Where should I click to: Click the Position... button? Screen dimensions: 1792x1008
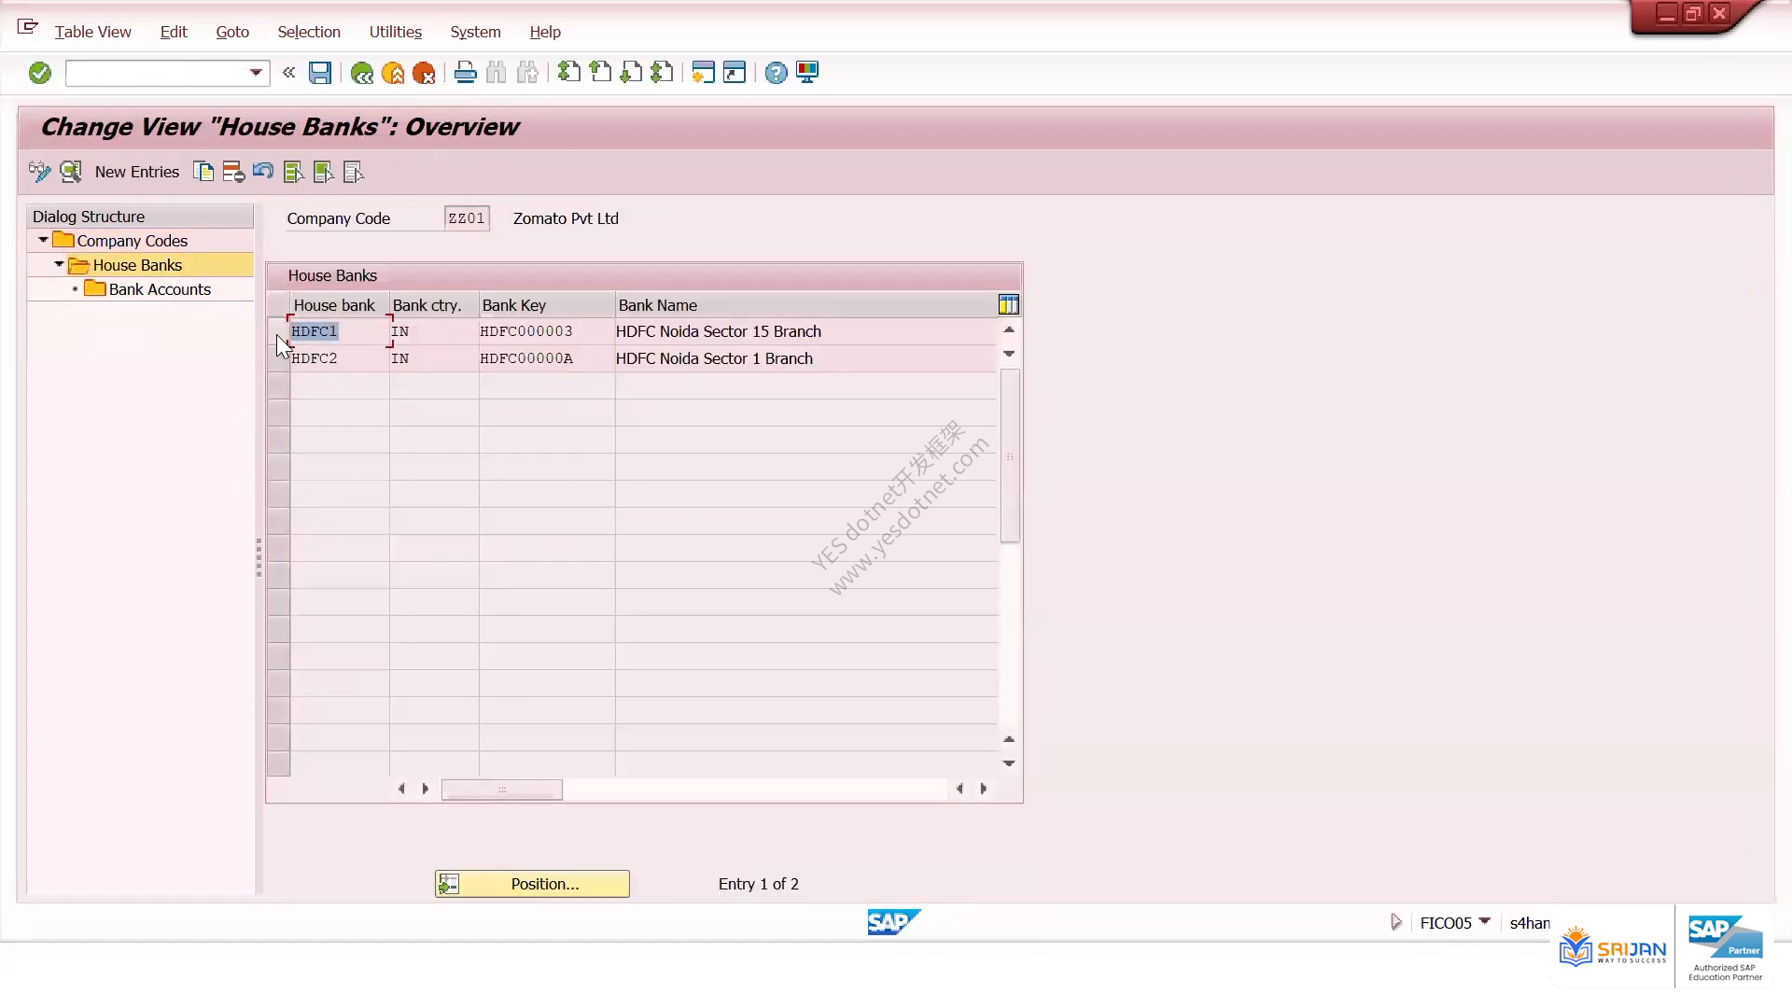[x=532, y=884]
